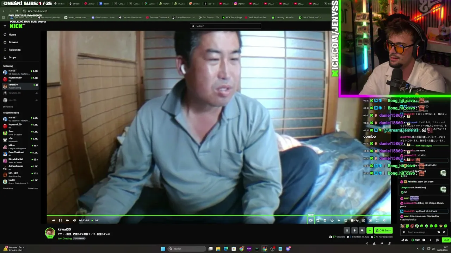451x253 pixels.
Task: Select heddi channel in Recommended list
Action: click(x=20, y=181)
